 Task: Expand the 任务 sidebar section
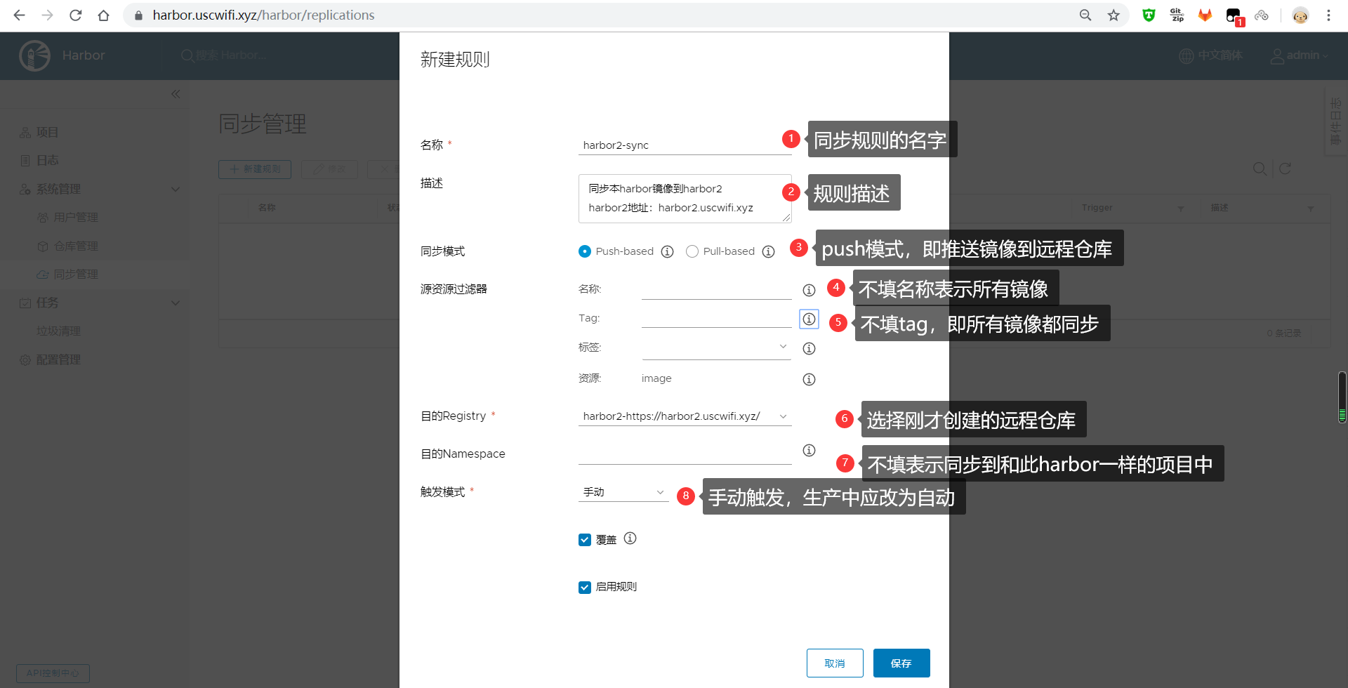click(x=176, y=303)
